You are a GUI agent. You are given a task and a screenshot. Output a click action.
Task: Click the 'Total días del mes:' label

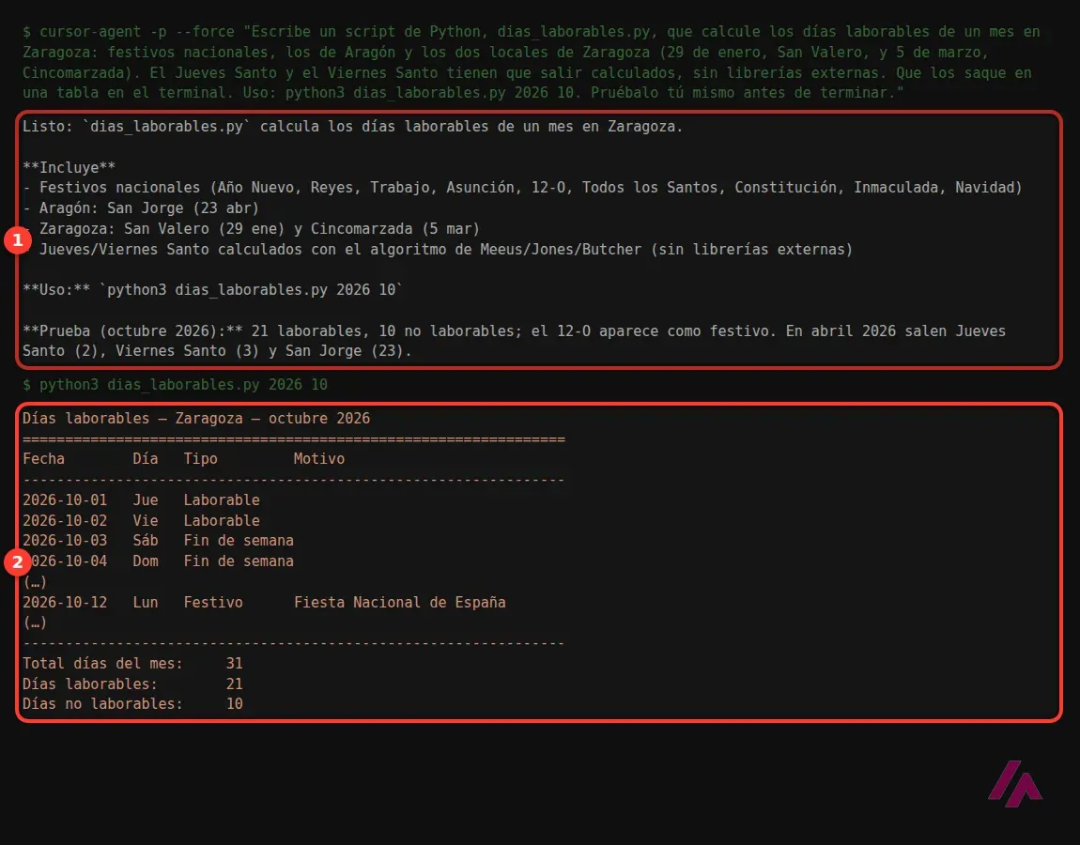[x=103, y=664]
